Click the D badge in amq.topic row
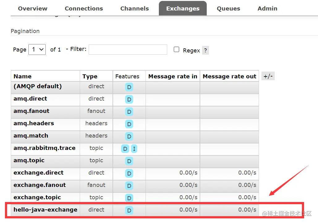 [129, 161]
